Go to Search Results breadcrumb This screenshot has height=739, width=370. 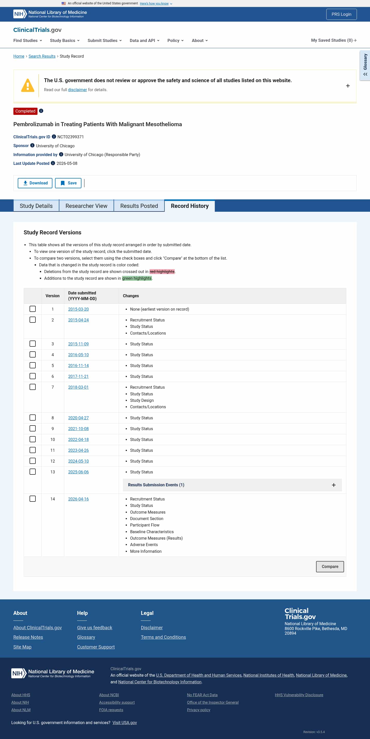pos(42,56)
